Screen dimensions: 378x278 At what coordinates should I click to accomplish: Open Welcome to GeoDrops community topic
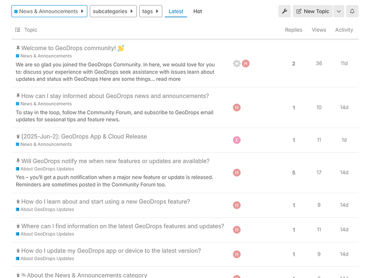click(x=68, y=48)
